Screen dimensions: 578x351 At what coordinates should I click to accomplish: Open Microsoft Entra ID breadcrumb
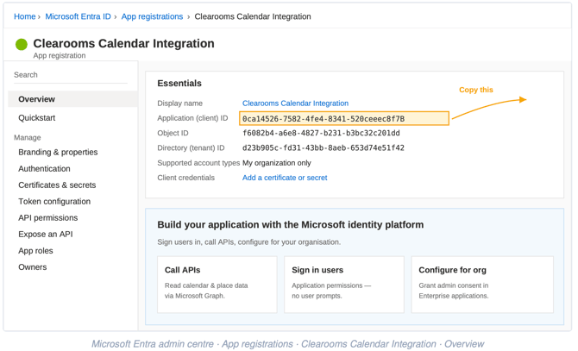pos(78,16)
